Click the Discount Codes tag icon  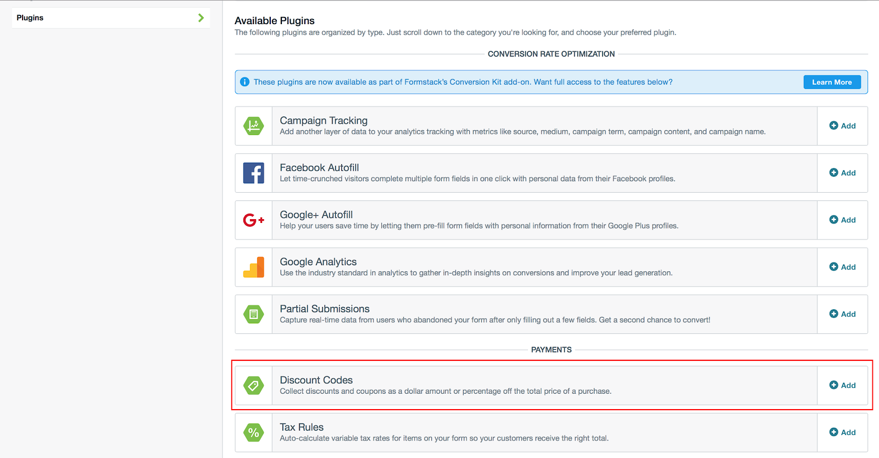[253, 385]
